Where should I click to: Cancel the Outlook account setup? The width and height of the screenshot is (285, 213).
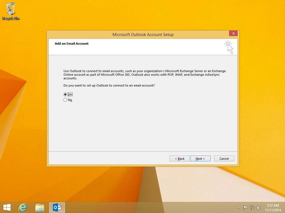point(224,158)
